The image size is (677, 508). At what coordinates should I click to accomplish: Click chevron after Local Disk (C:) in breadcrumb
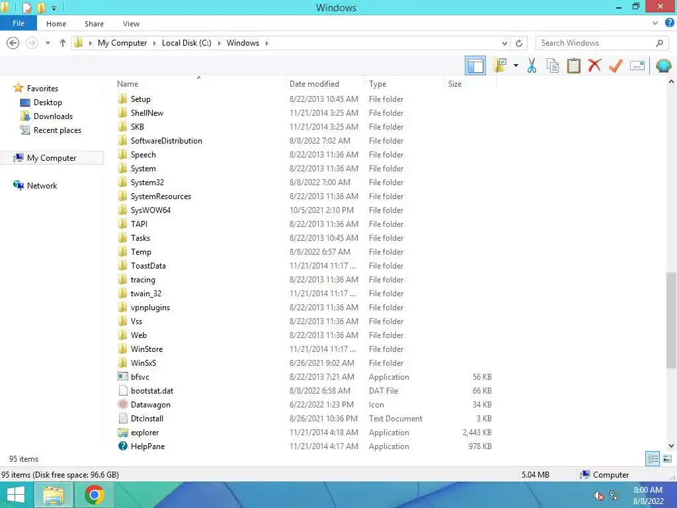(x=219, y=43)
